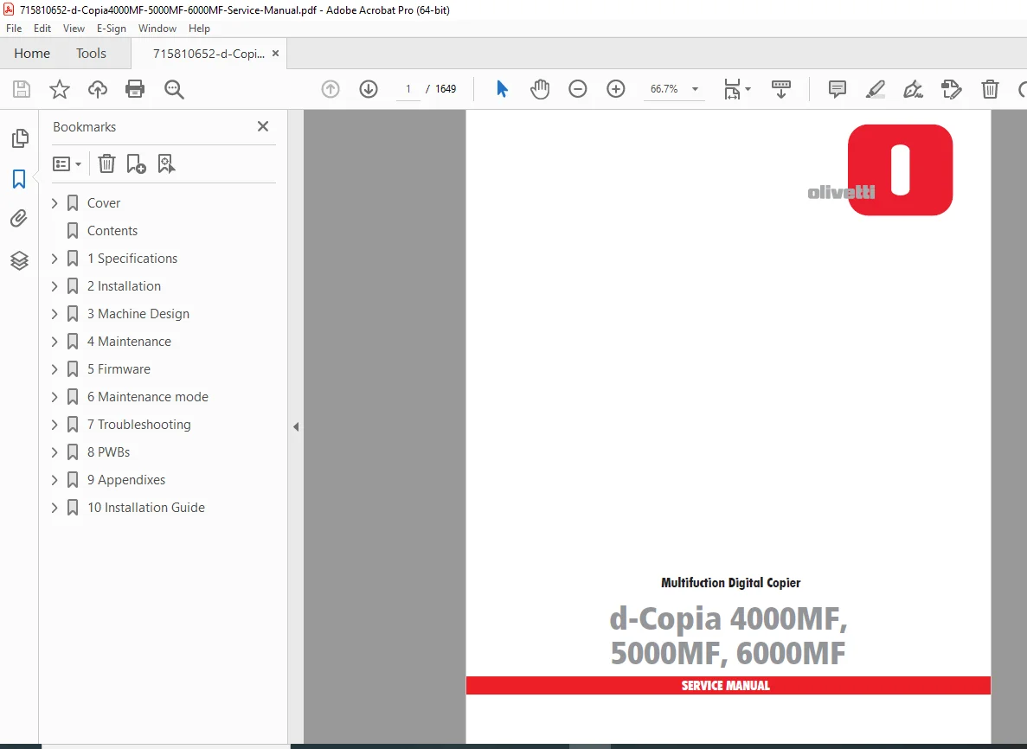Click the SERVICE MANUAL red banner text
Viewport: 1027px width, 749px height.
pos(726,686)
